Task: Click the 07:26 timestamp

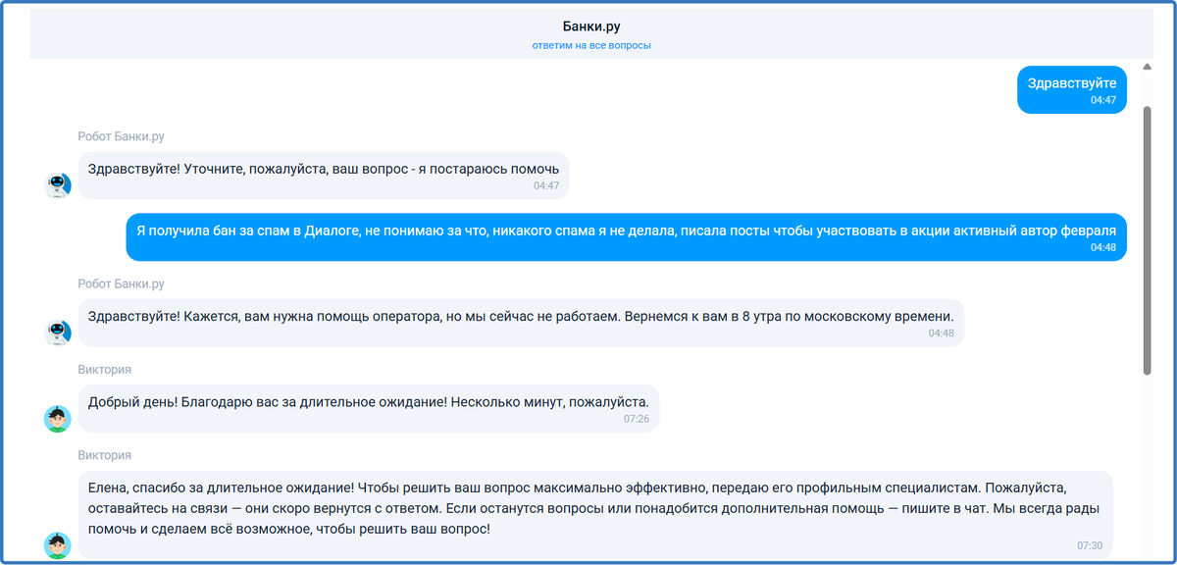Action: click(637, 419)
